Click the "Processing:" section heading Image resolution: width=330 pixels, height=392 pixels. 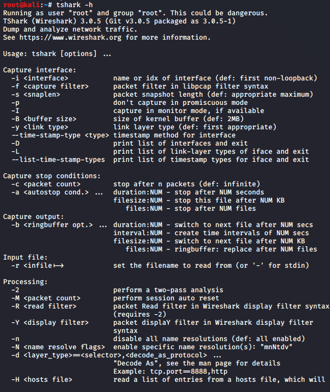click(26, 282)
